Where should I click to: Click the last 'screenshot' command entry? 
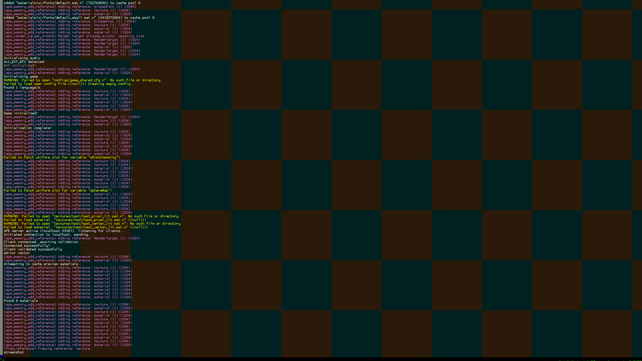[x=14, y=352]
